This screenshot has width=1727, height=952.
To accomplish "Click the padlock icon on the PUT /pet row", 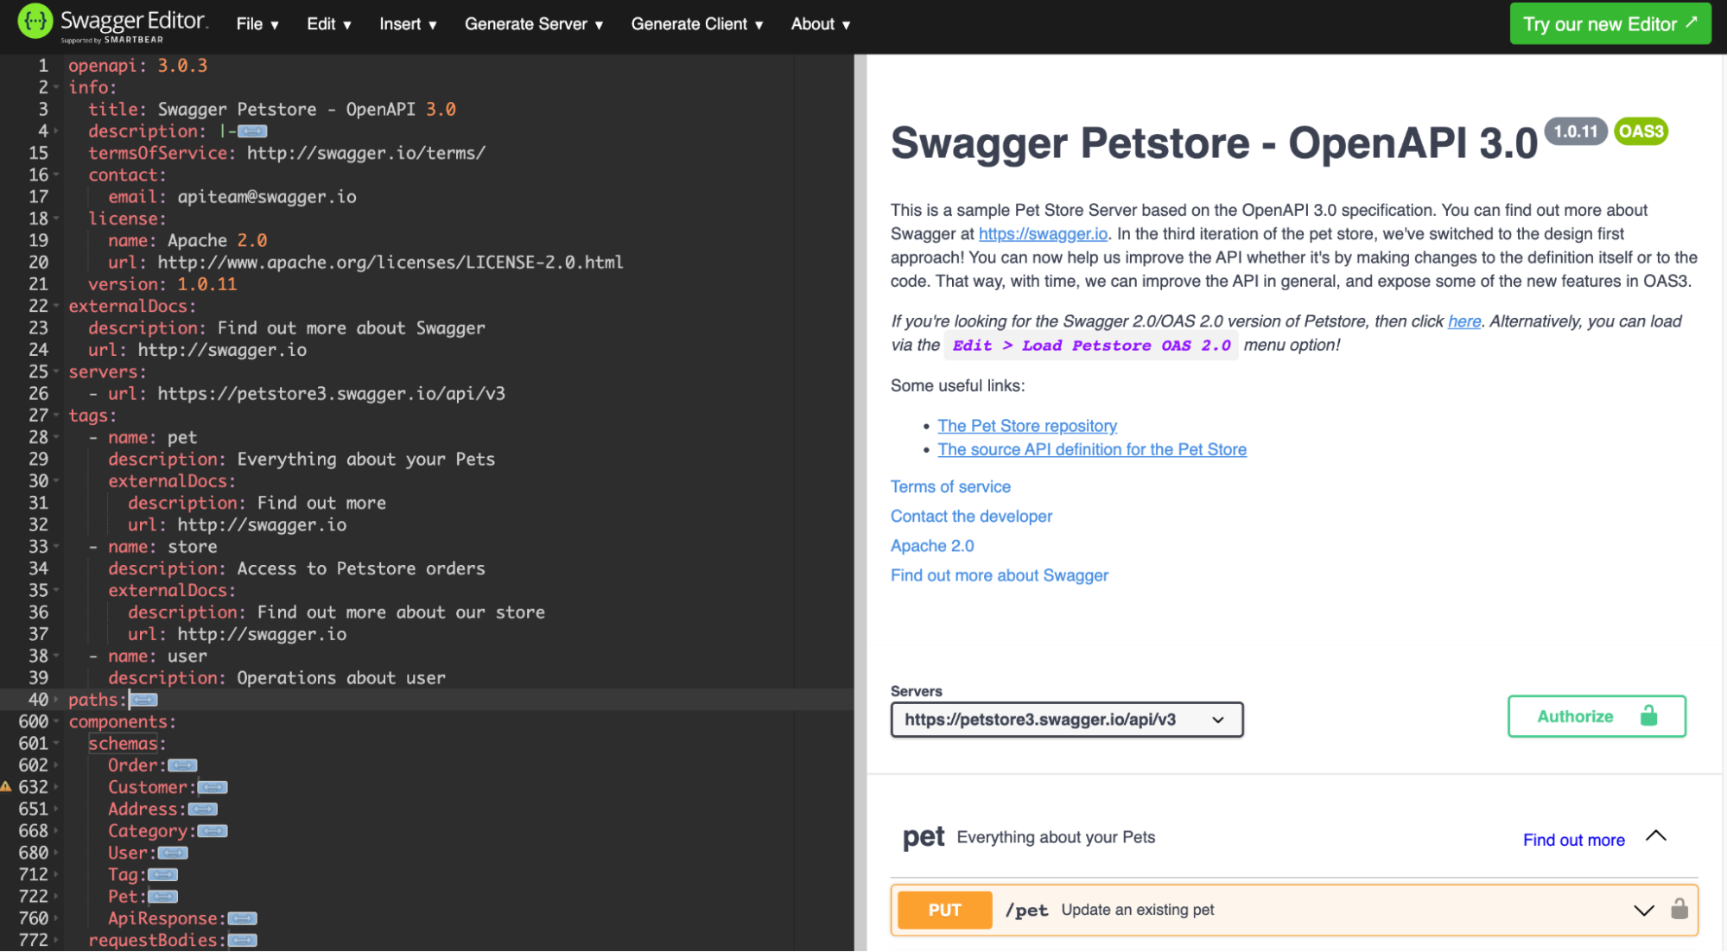I will [x=1679, y=909].
